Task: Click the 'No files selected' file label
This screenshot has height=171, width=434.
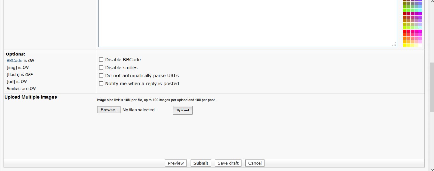Action: [139, 110]
